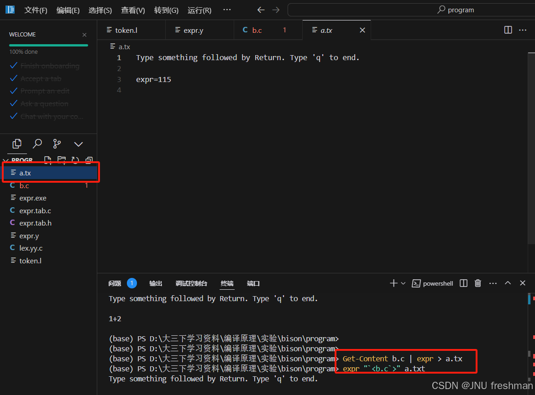Viewport: 535px width, 395px height.
Task: Click the program search box
Action: (x=411, y=10)
